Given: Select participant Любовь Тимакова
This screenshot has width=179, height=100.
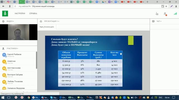Looking at the screenshot, I should coord(18,82).
